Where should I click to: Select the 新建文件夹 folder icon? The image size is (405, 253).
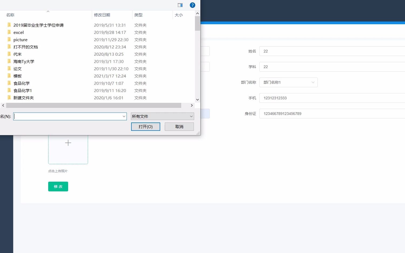click(9, 97)
